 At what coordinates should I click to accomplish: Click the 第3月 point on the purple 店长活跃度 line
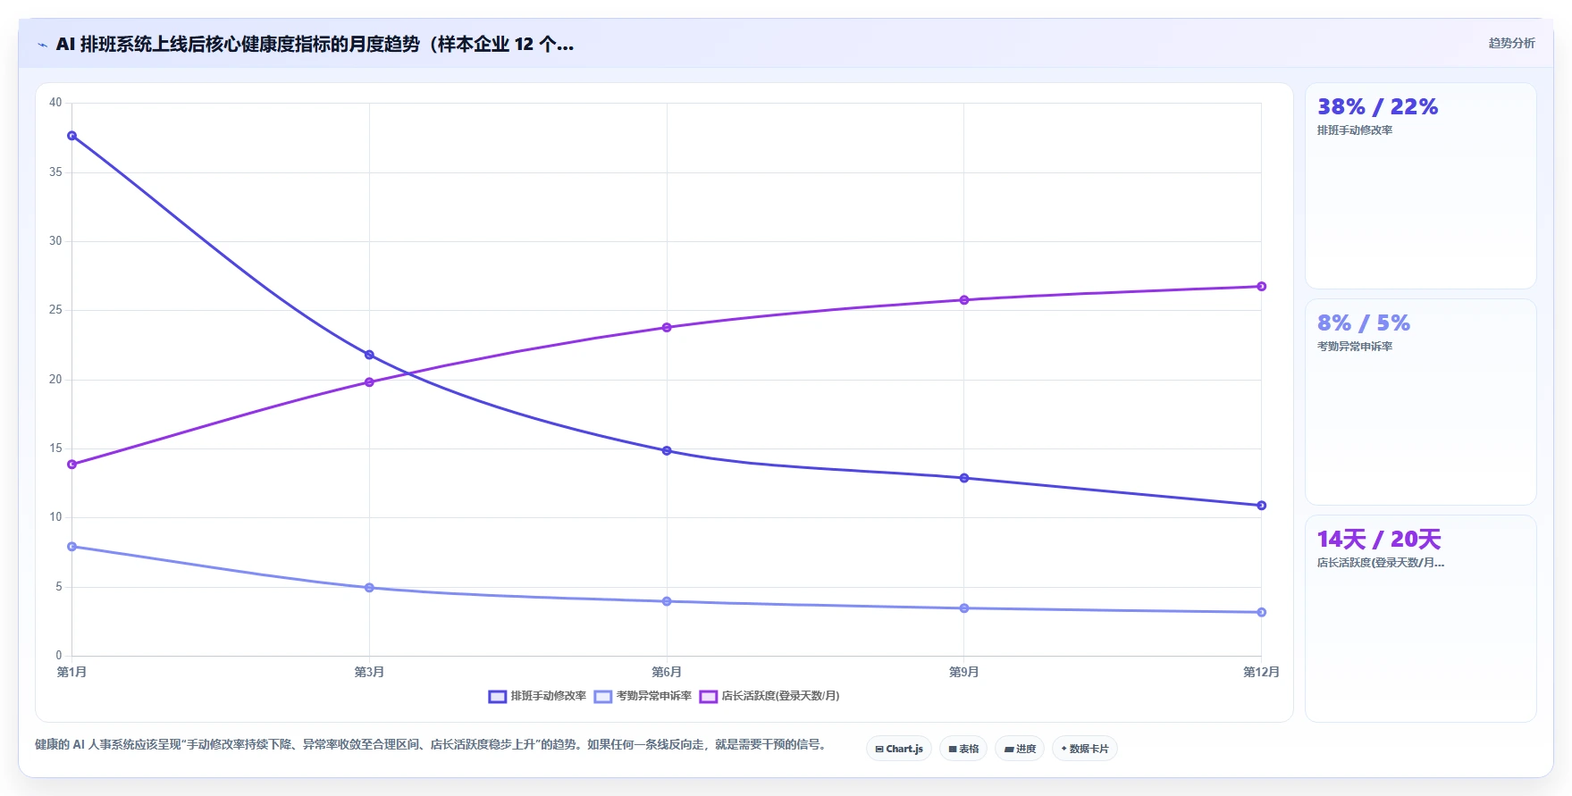(369, 382)
